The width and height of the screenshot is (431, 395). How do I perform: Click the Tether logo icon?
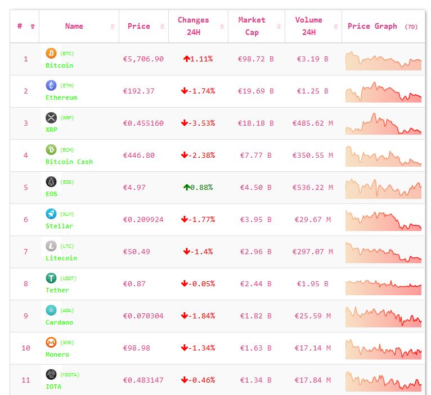[x=51, y=278]
